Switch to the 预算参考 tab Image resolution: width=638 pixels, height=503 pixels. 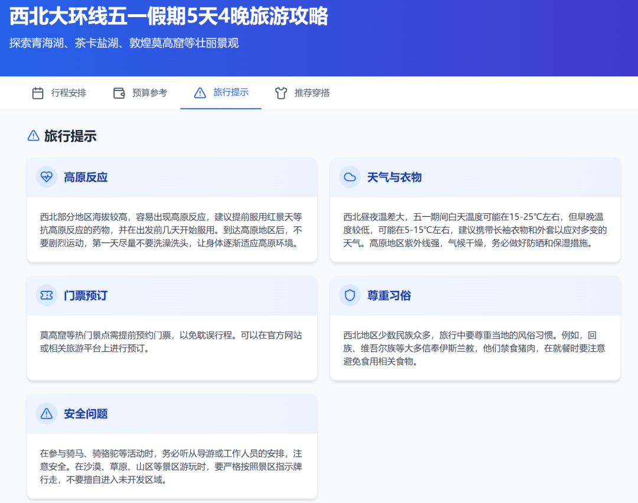click(140, 93)
